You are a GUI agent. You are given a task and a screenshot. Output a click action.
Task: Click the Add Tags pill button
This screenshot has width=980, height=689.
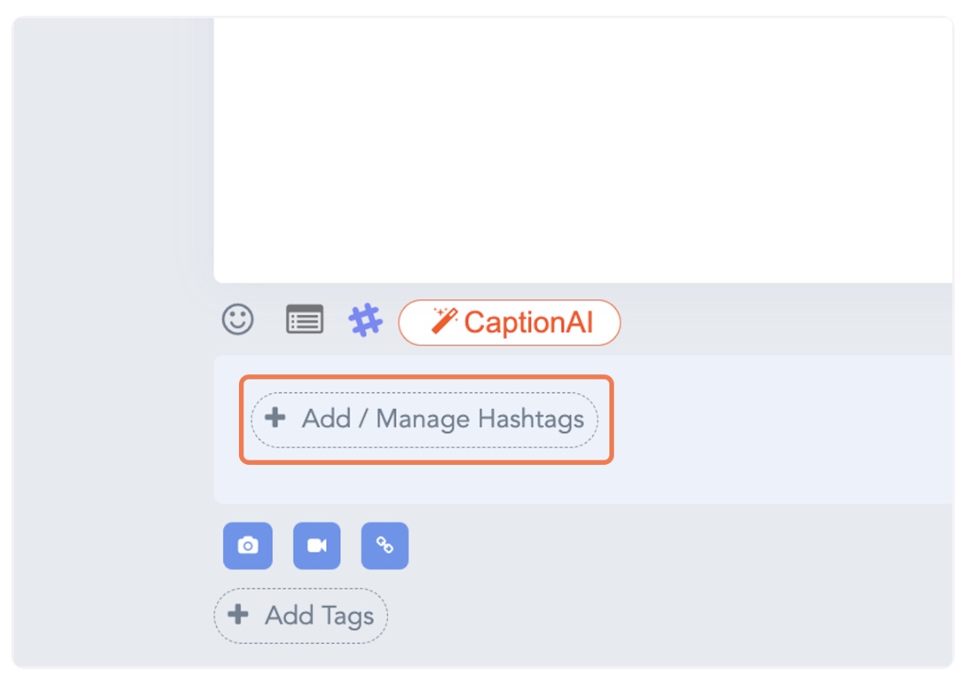301,616
